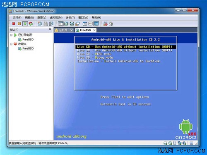Collapse the 已打开电源 tree group

[x=11, y=35]
